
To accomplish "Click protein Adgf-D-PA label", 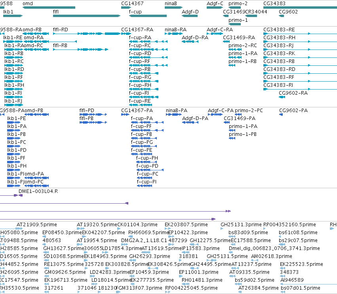I will 195,118.
